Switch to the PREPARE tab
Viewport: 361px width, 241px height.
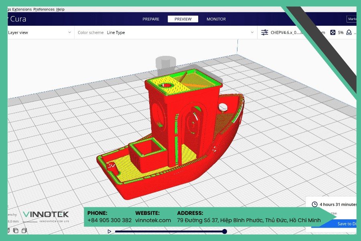click(151, 19)
